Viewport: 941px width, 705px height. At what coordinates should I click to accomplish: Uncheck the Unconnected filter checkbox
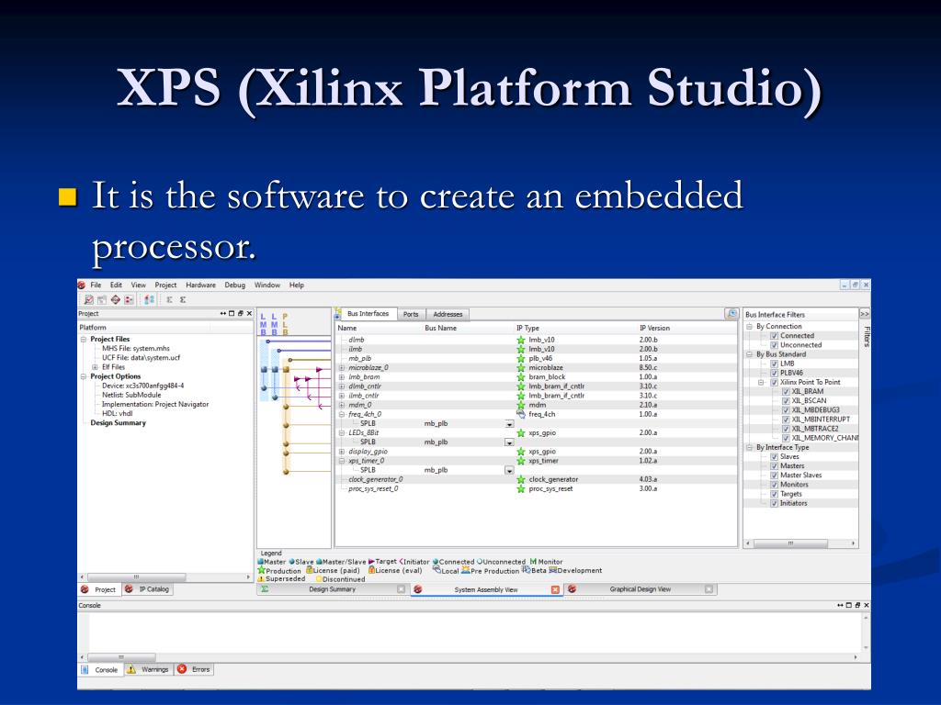[774, 345]
